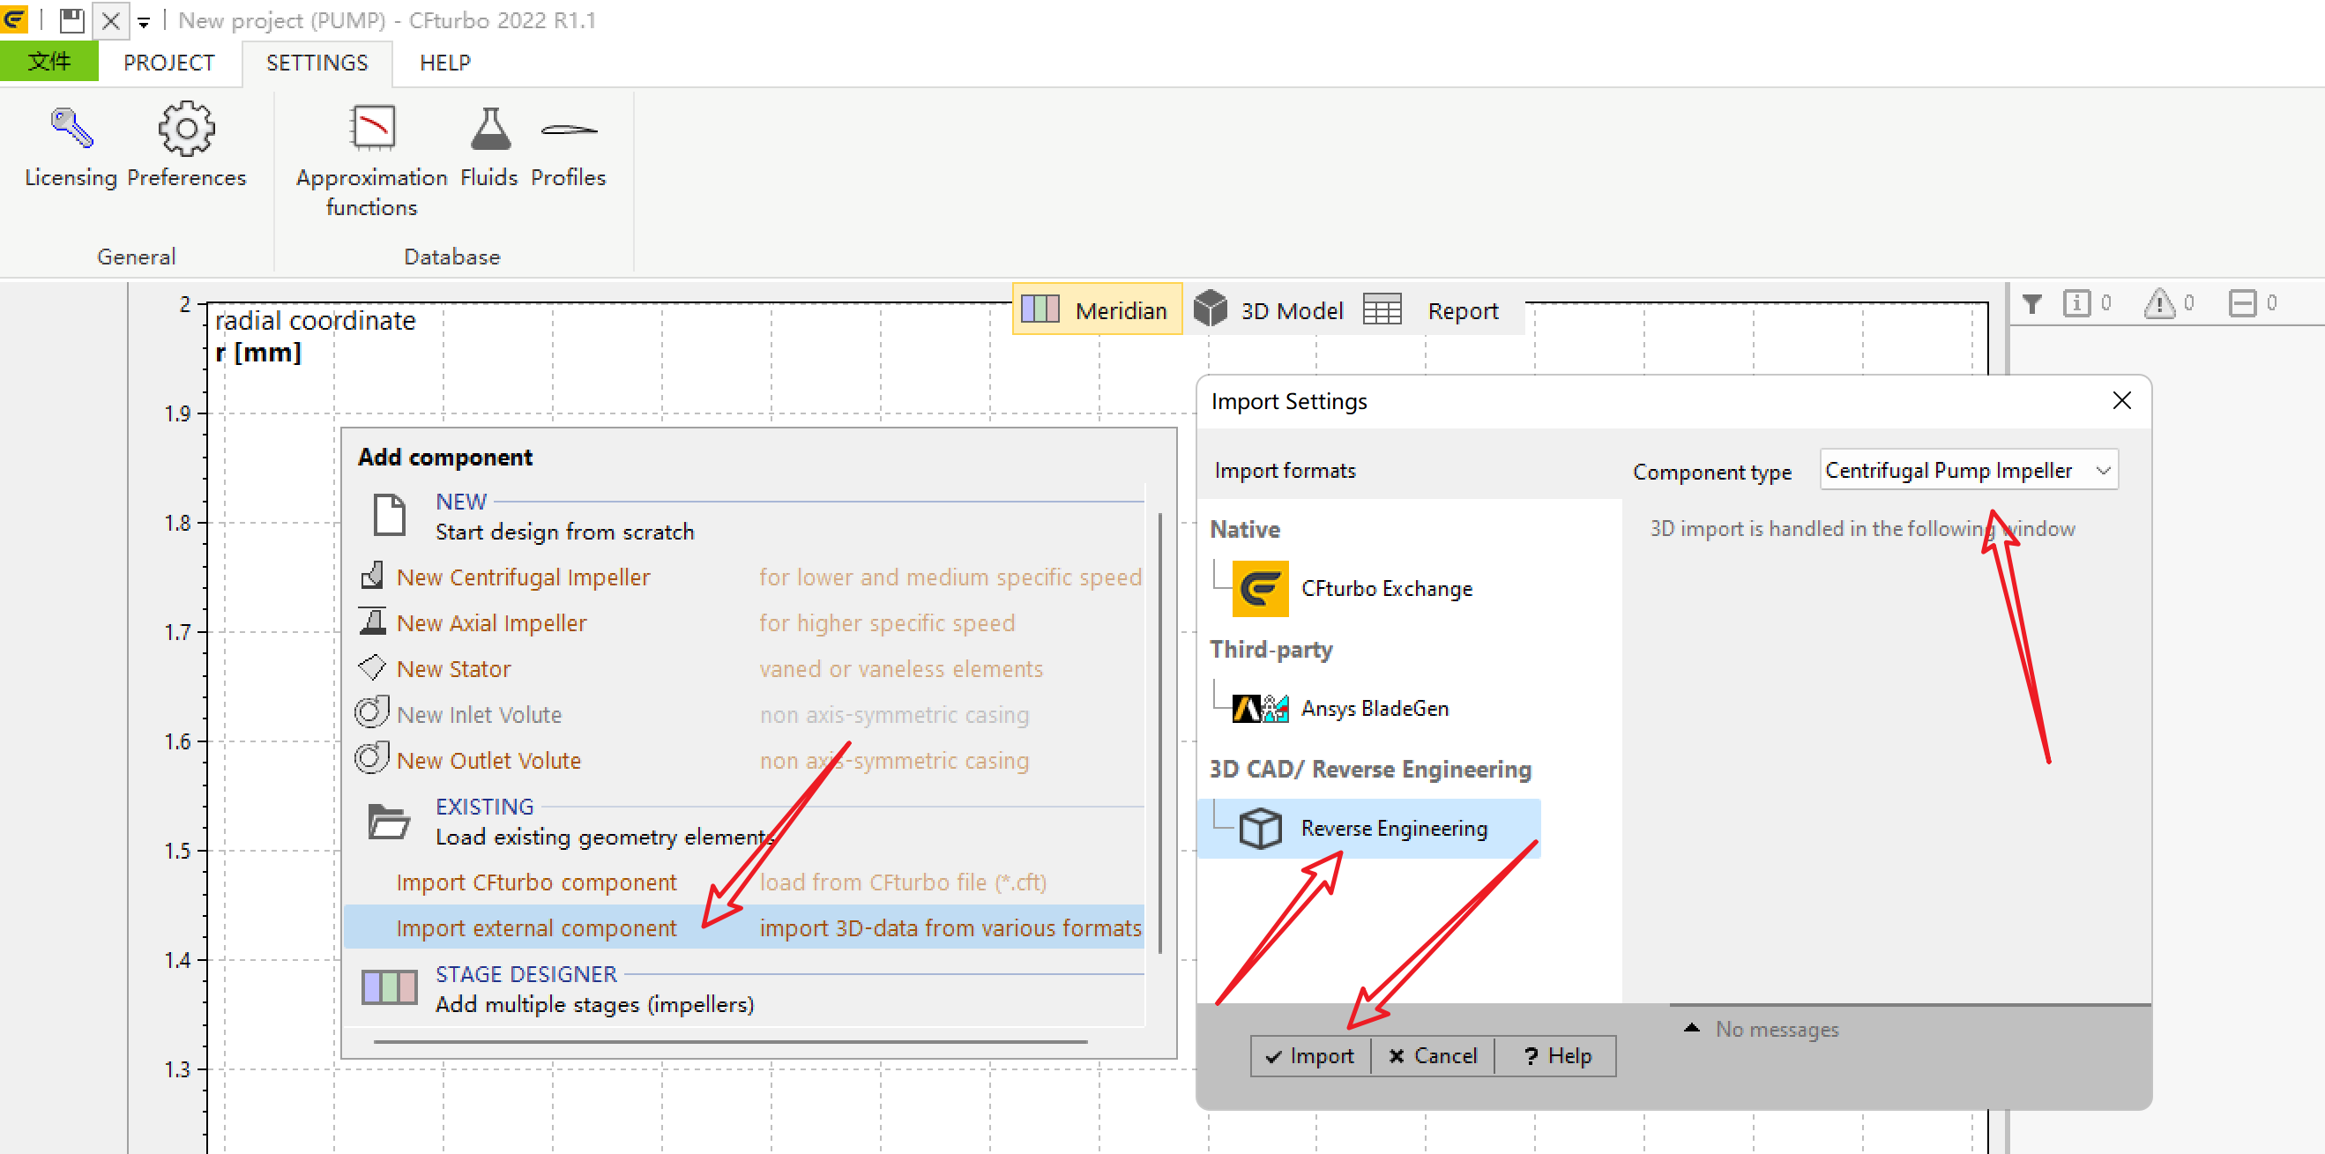Click Cancel in Import Settings
The image size is (2325, 1154).
pyautogui.click(x=1433, y=1055)
